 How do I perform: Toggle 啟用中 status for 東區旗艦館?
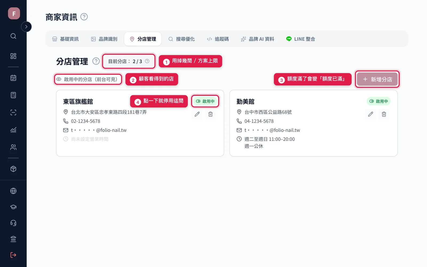pos(205,101)
